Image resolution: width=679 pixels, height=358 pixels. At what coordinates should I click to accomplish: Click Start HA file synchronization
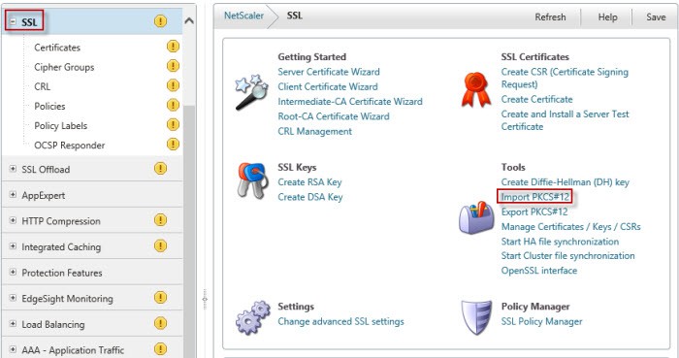560,242
